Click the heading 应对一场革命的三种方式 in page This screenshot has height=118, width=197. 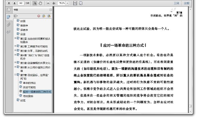click(x=123, y=45)
